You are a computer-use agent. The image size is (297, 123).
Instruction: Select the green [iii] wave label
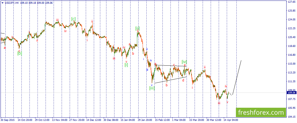152,88
